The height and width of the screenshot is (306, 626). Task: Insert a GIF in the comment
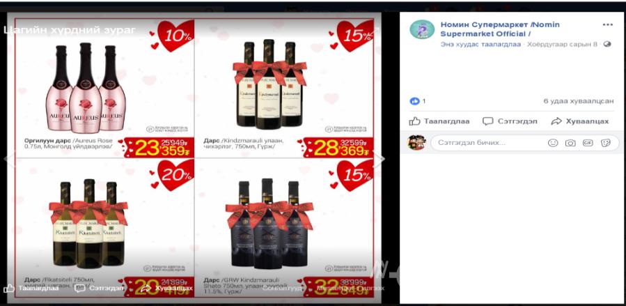588,143
